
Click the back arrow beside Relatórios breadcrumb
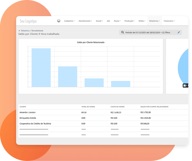pyautogui.click(x=19, y=31)
